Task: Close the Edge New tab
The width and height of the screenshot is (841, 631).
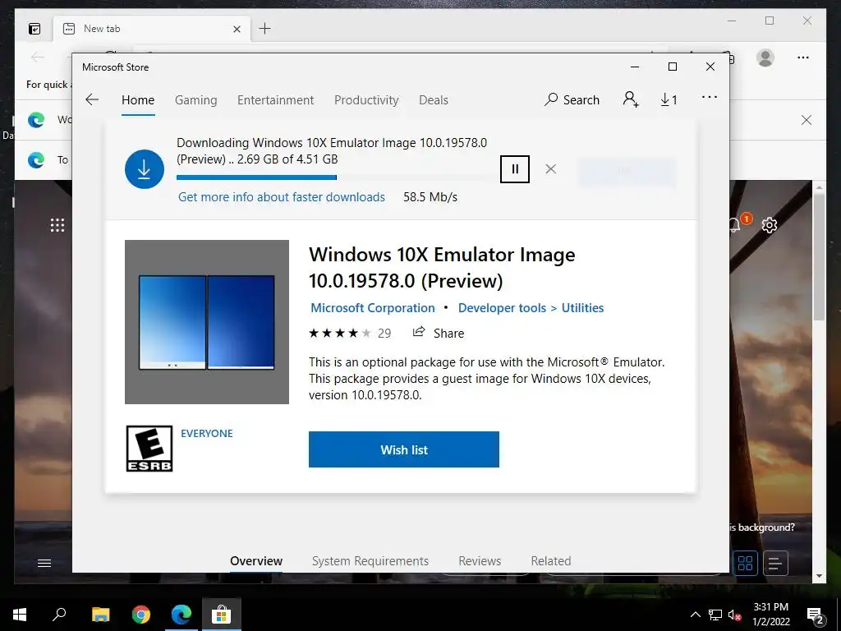Action: pos(237,29)
